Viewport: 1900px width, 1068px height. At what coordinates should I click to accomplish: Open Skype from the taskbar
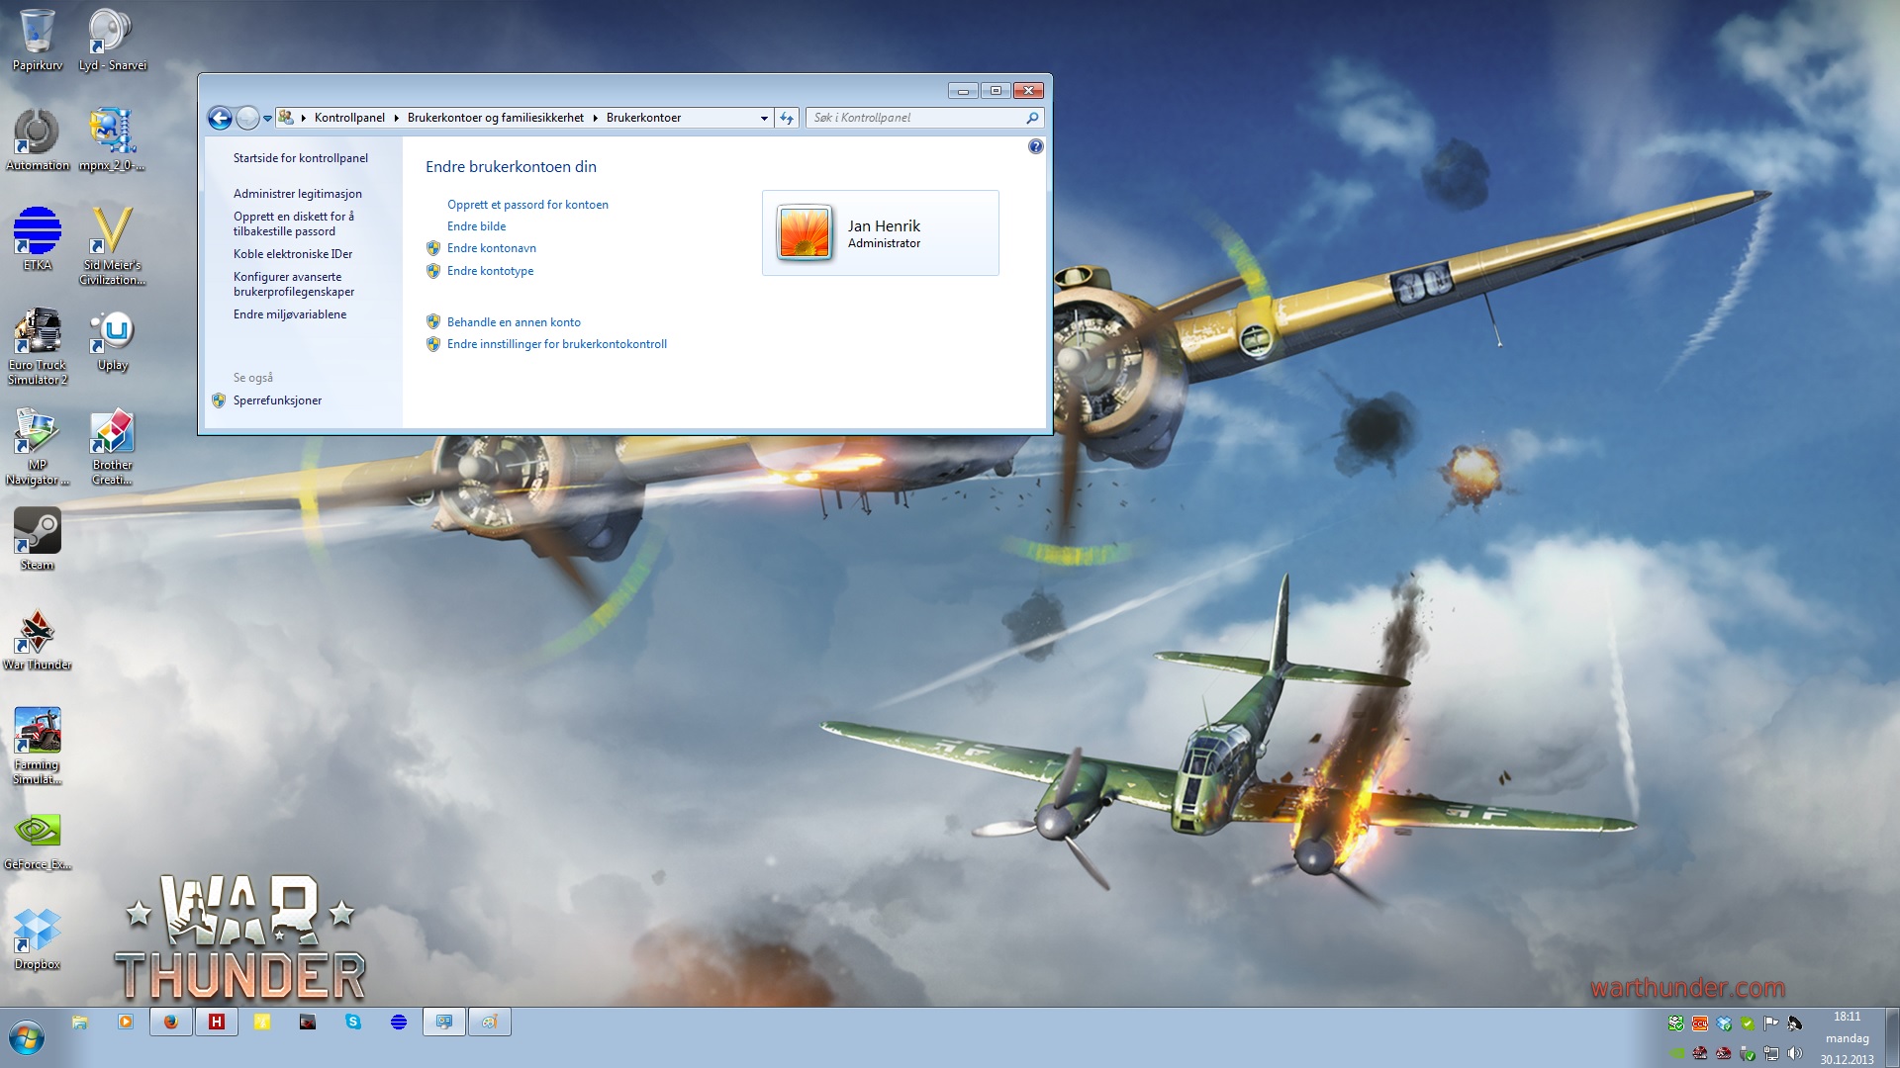[353, 1023]
